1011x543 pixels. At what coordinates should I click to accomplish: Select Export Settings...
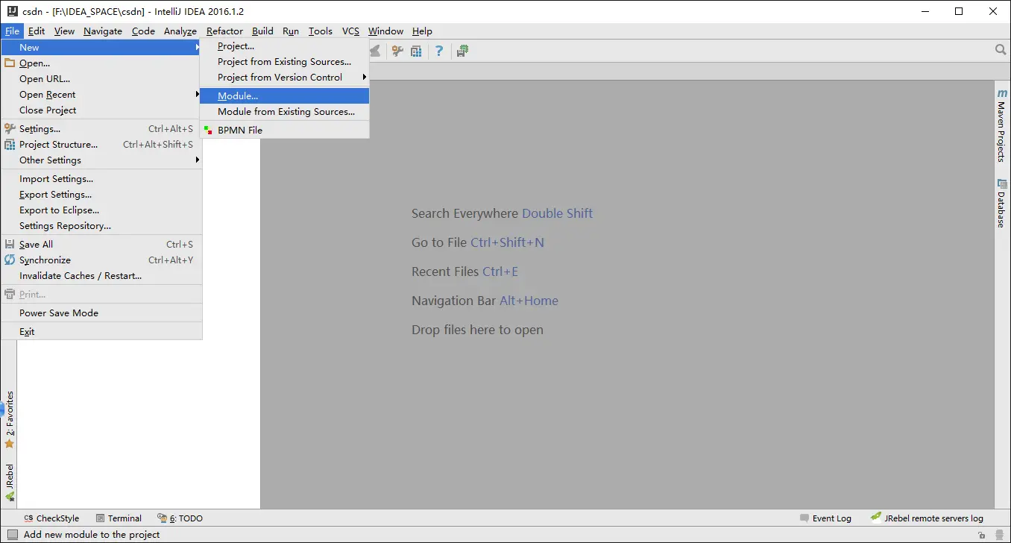click(101, 195)
